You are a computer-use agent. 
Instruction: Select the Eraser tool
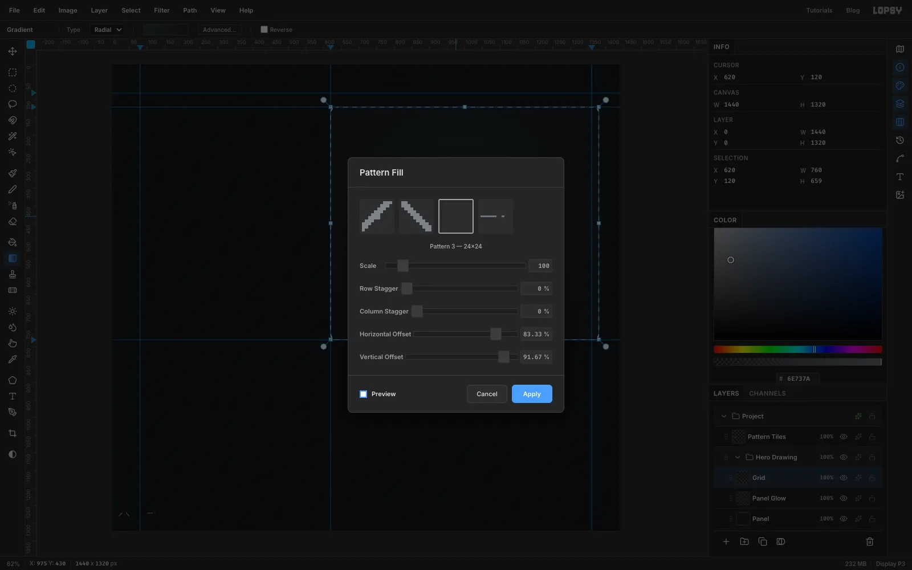click(x=13, y=222)
